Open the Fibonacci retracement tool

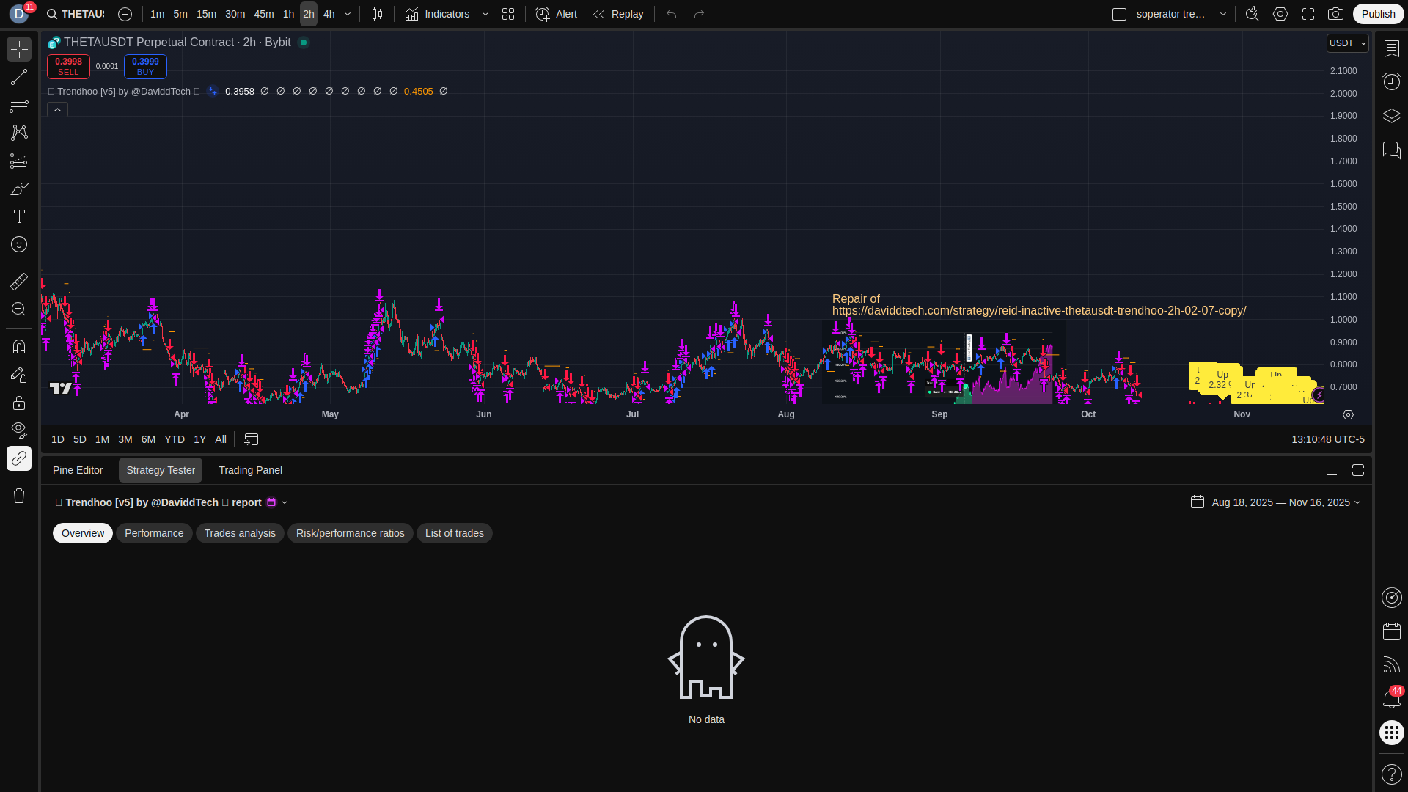[x=19, y=105]
